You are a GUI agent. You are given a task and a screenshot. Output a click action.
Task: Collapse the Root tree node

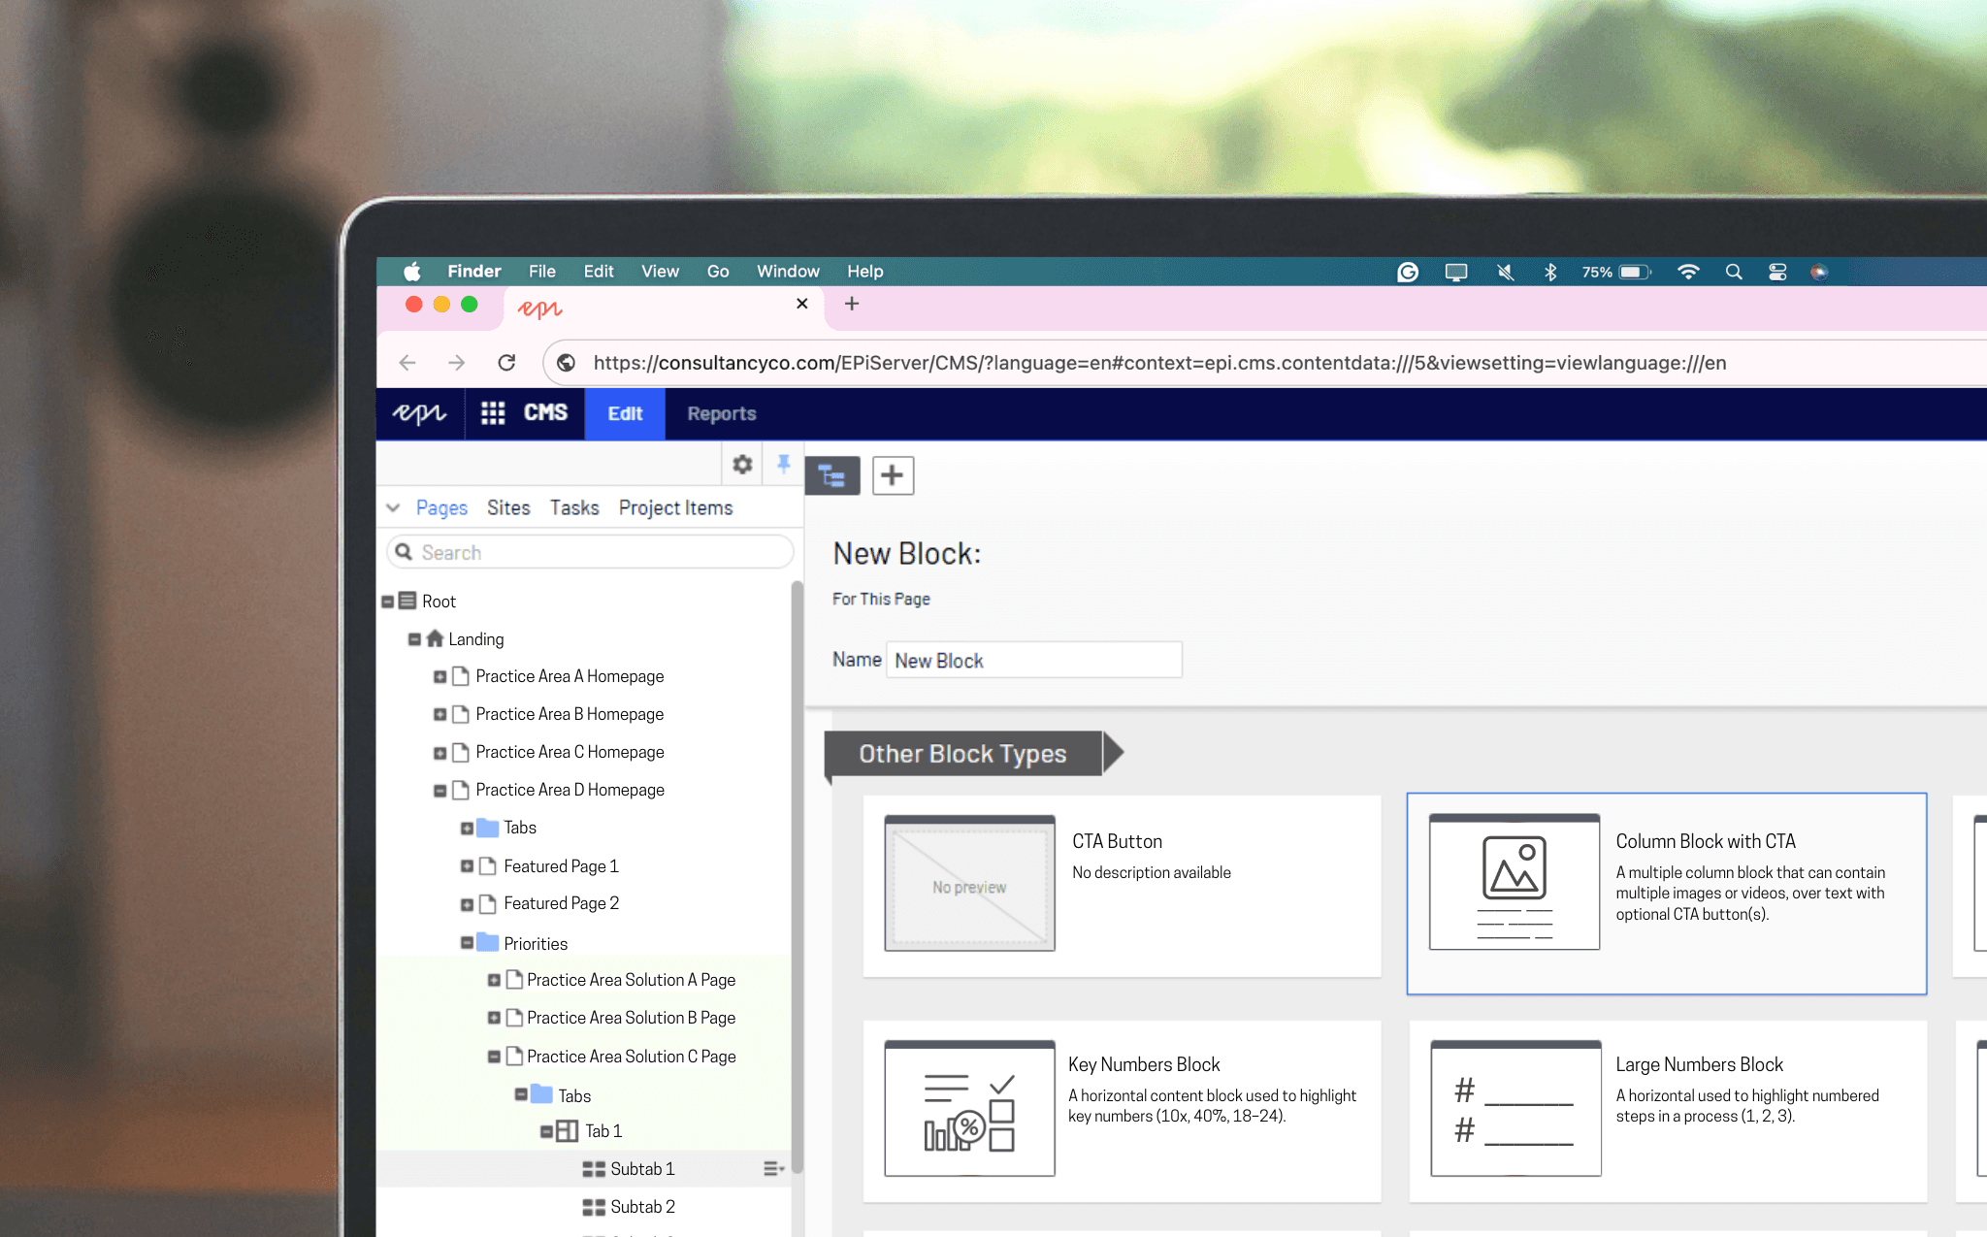[x=388, y=602]
